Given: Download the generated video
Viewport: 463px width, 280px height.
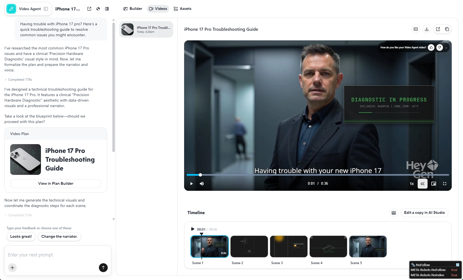Looking at the screenshot, I should [426, 29].
